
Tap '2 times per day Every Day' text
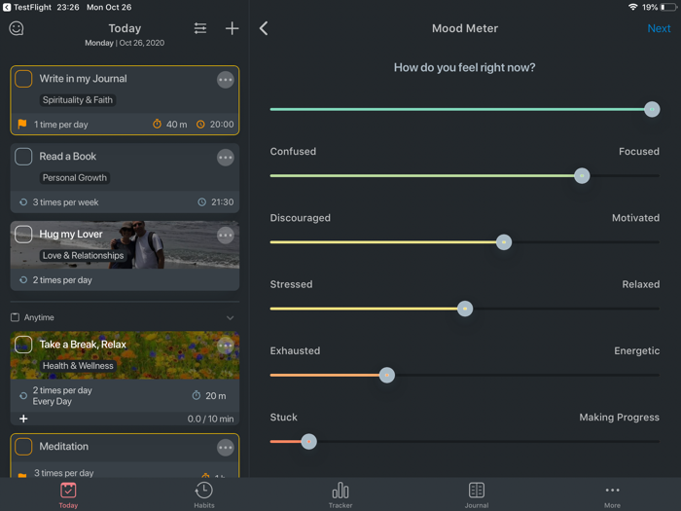point(62,396)
